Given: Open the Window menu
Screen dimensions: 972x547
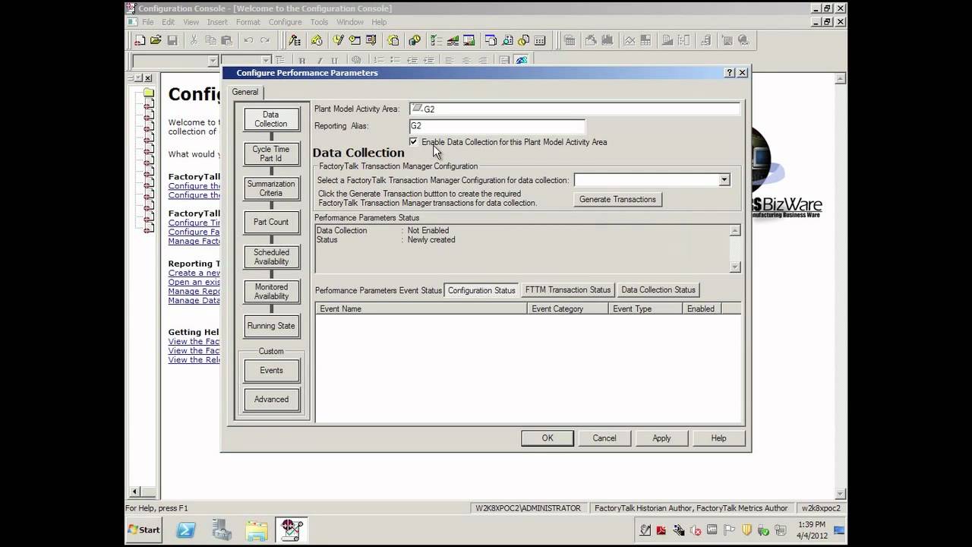Looking at the screenshot, I should 350,22.
